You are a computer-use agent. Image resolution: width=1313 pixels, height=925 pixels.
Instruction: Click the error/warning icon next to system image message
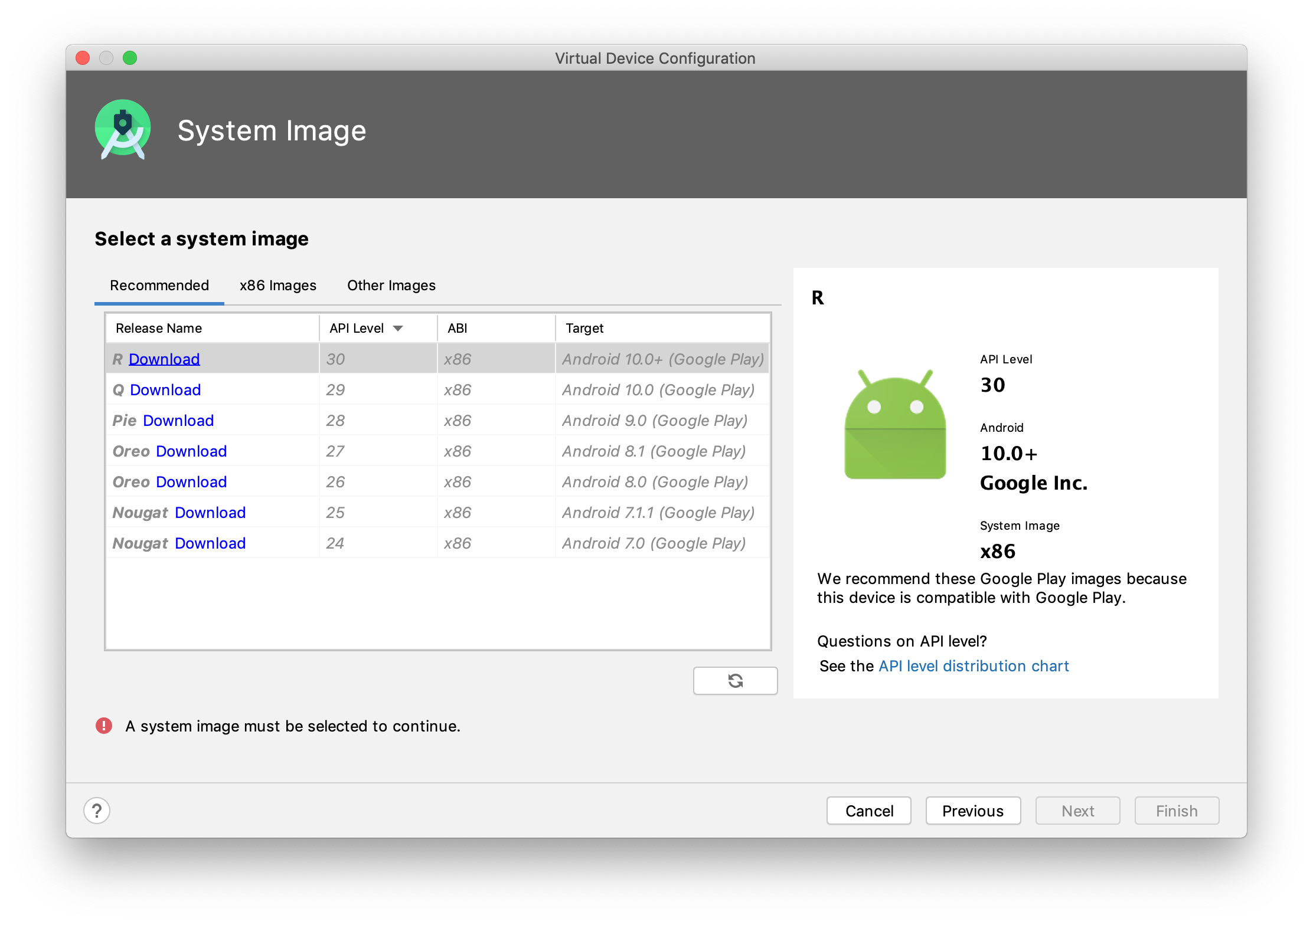pyautogui.click(x=100, y=726)
